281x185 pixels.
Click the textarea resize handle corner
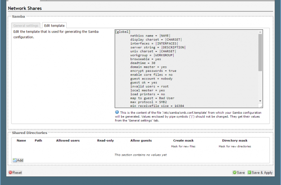click(x=261, y=106)
